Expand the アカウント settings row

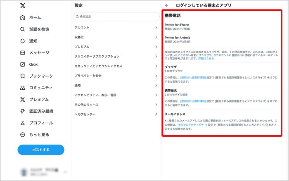click(x=116, y=27)
